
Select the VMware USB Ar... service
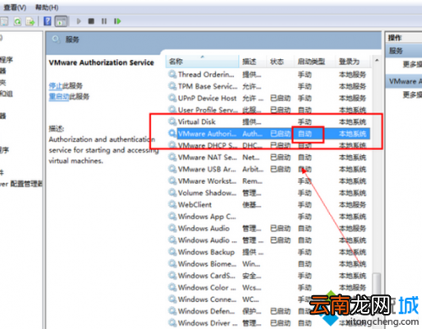[x=268, y=169]
